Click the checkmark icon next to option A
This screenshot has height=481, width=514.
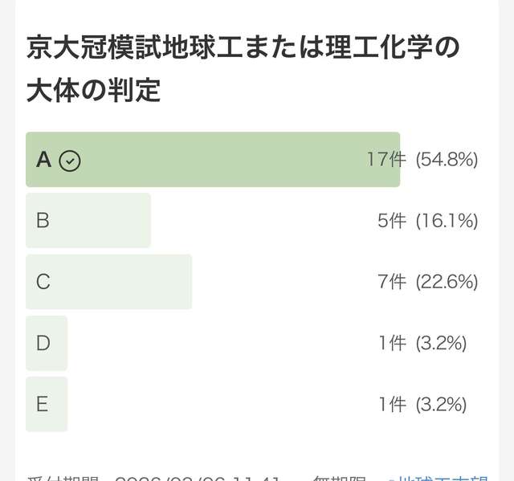[x=71, y=161]
